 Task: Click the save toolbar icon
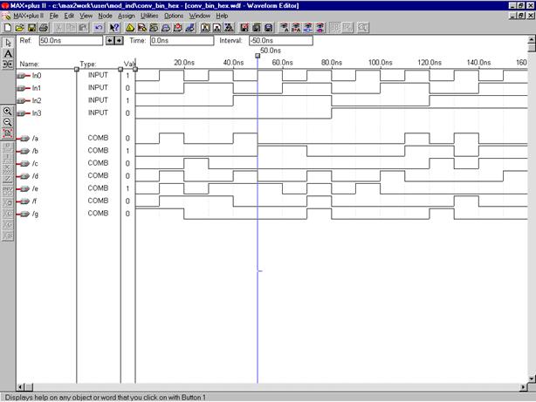click(x=30, y=28)
